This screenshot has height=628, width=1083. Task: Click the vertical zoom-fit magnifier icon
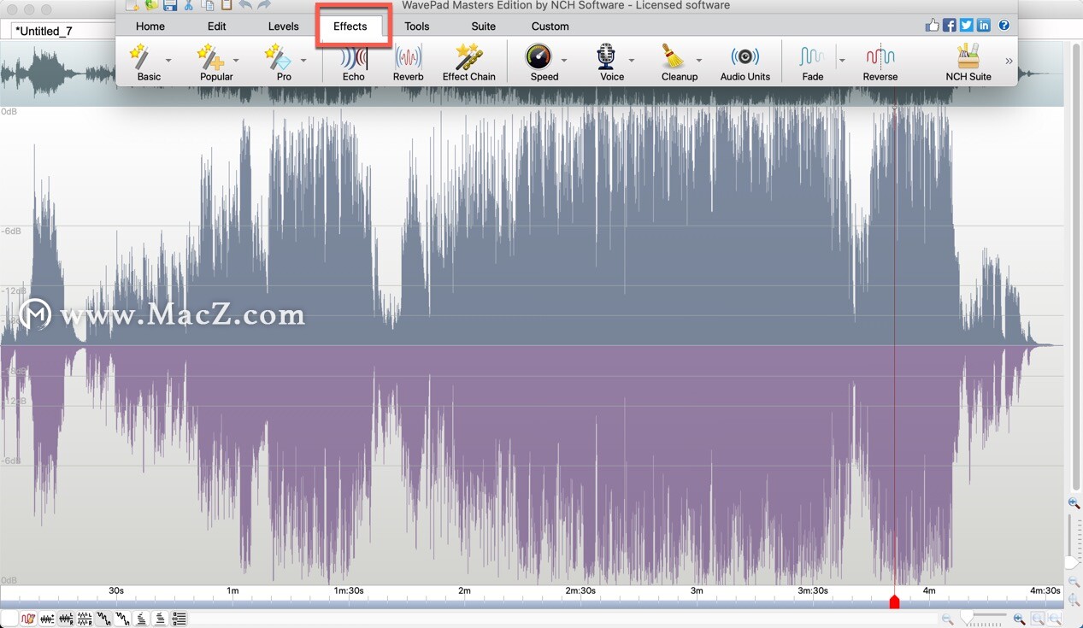coord(1074,601)
